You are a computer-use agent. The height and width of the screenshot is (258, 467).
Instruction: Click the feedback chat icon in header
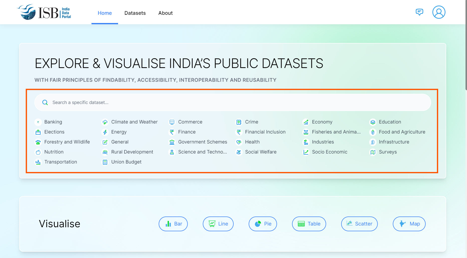[419, 12]
